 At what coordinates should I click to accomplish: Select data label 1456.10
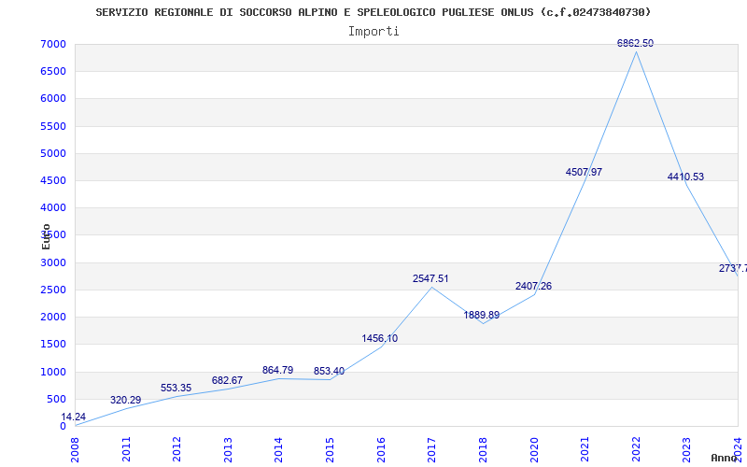point(380,339)
